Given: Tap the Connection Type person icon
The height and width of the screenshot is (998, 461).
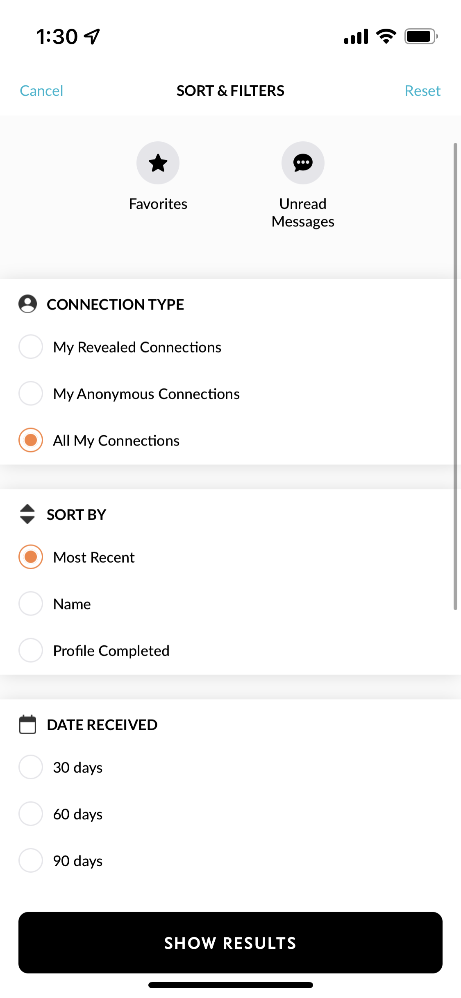Looking at the screenshot, I should pyautogui.click(x=27, y=304).
